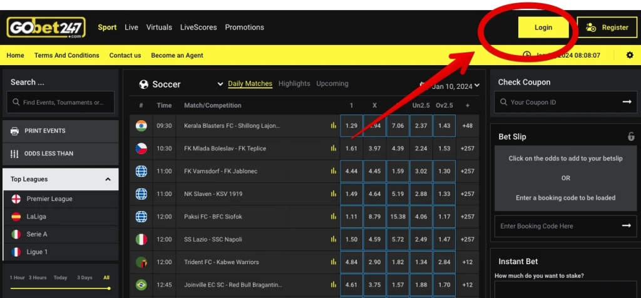Click the search magnifier in Find Events

pos(16,102)
